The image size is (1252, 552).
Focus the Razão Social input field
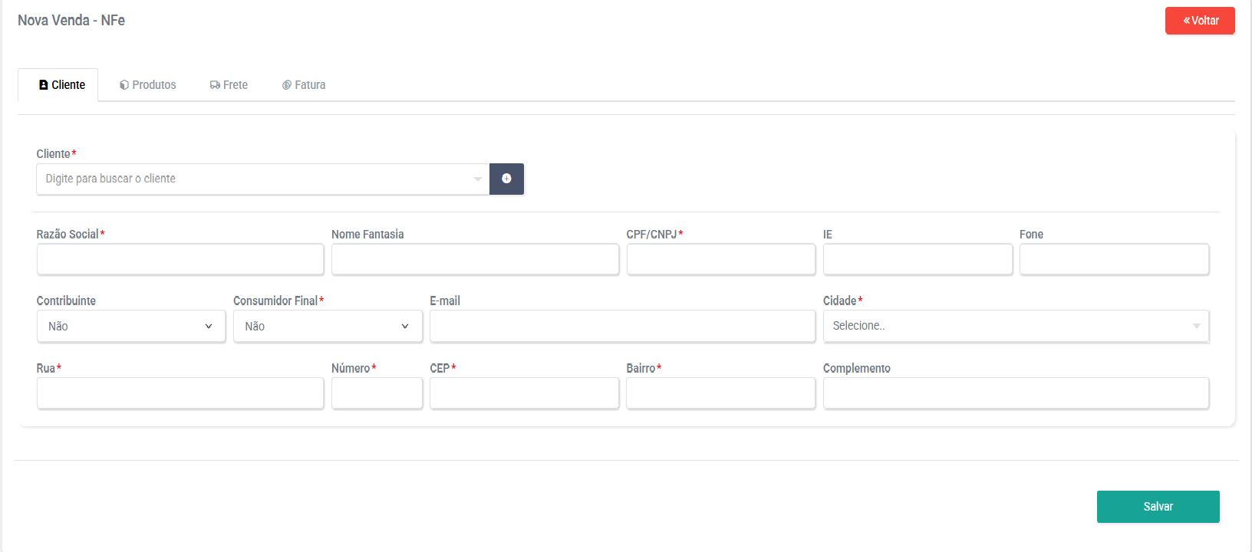[180, 259]
